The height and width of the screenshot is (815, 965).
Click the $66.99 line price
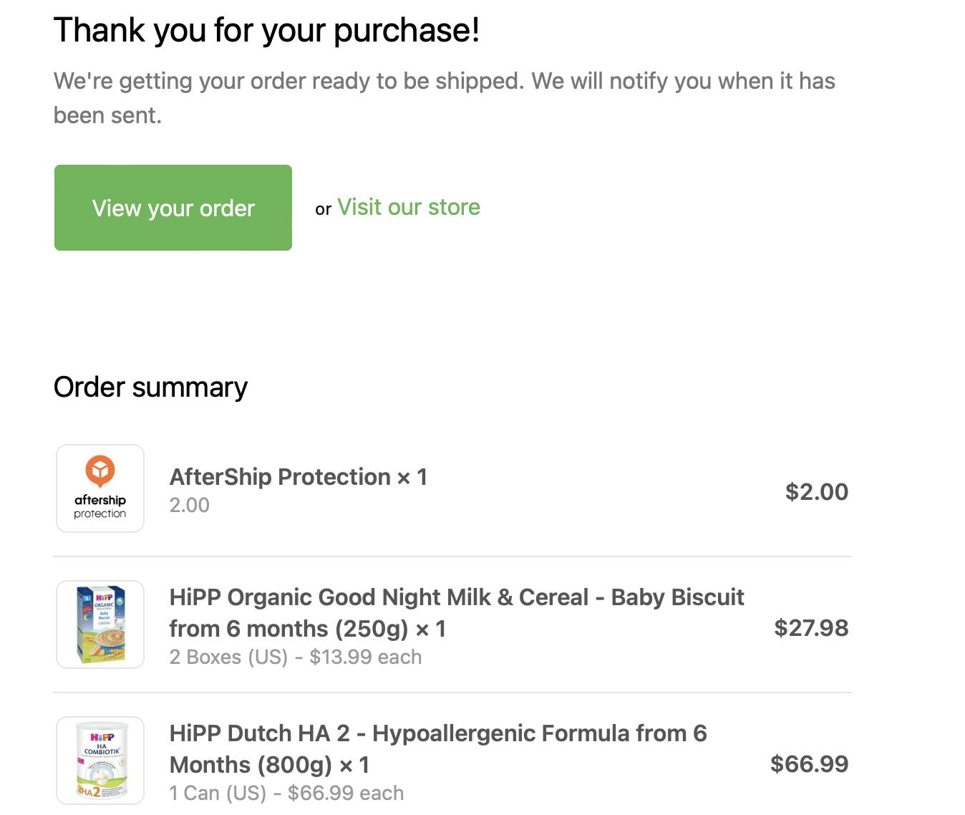809,764
